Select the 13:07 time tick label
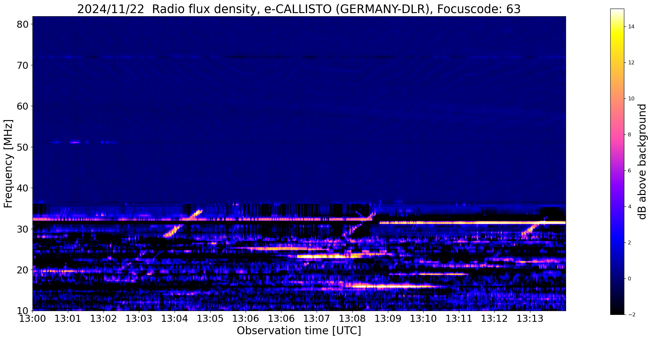652x340 pixels. (317, 319)
